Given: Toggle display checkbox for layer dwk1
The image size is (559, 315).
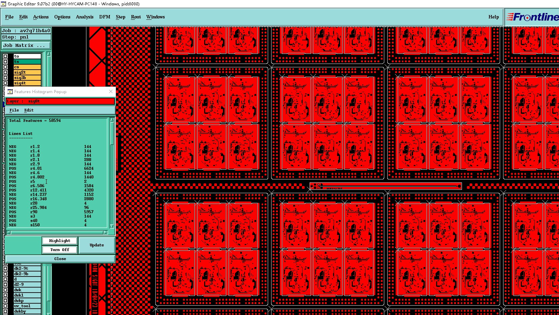Looking at the screenshot, I should 5,295.
